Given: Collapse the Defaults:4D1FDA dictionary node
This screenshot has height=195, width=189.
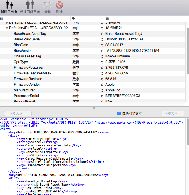Looking at the screenshot, I should pos(7,28).
